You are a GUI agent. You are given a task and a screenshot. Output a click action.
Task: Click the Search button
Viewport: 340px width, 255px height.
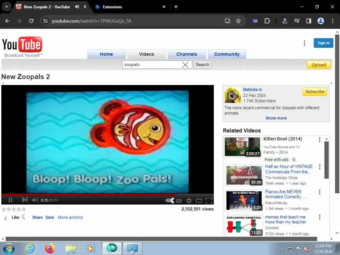point(203,65)
